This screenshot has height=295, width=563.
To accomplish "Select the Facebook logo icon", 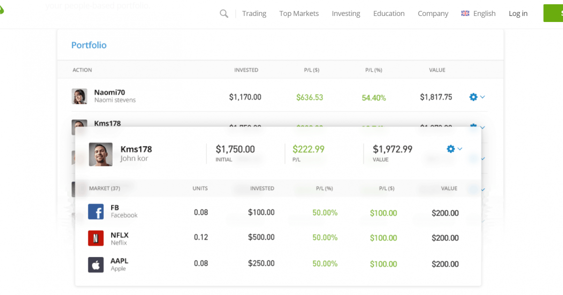I will pos(96,212).
